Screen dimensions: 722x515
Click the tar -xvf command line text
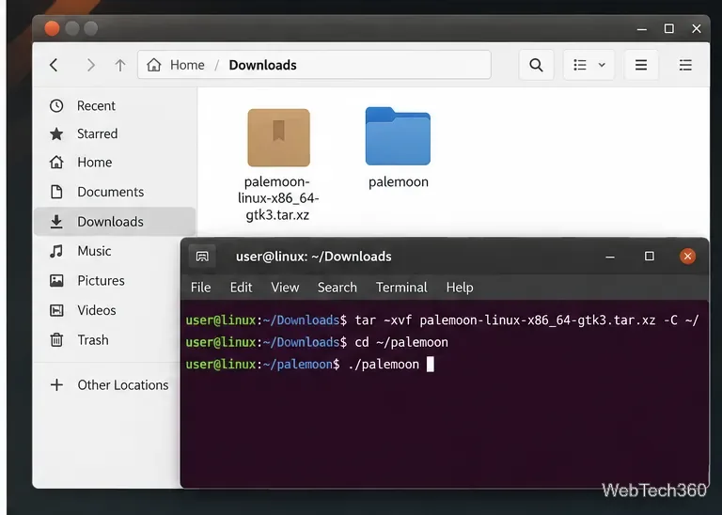pos(527,320)
